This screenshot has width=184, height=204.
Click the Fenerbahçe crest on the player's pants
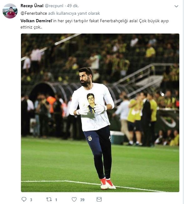[x=90, y=139]
